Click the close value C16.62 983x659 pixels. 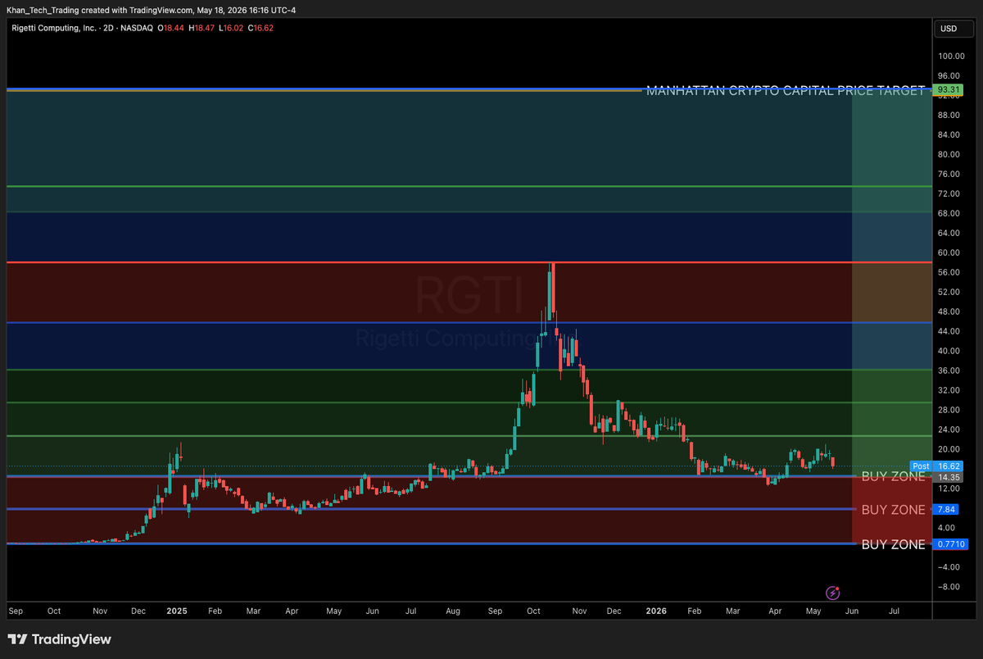(x=260, y=29)
